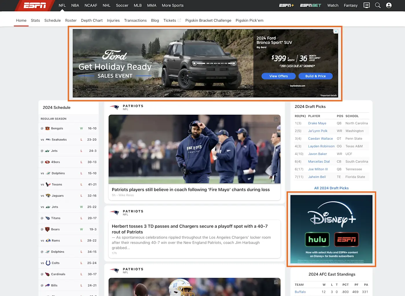The image size is (405, 296).
Task: Click the 16-10 Bengals game score
Action: tap(92, 128)
